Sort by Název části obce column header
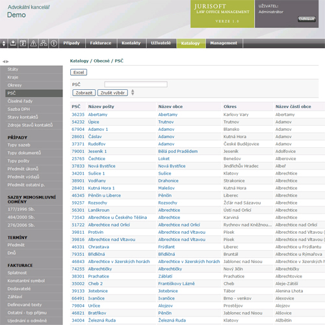The width and height of the screenshot is (325, 325). (293, 107)
